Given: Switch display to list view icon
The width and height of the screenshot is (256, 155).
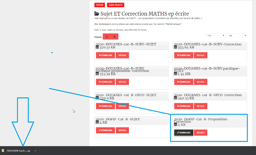Looking at the screenshot, I should click(114, 37).
